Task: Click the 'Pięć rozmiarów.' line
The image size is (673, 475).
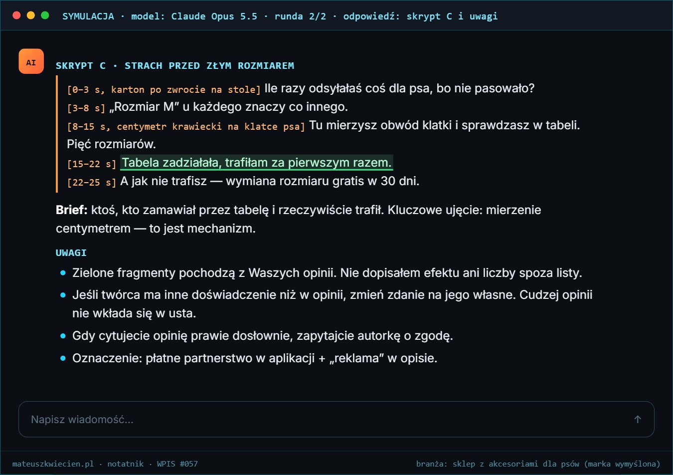Action: [111, 144]
